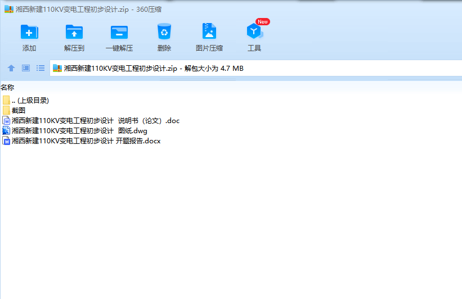Click the 解压到 (Extract to) icon
Screen dimensions: 462x299
[74, 32]
